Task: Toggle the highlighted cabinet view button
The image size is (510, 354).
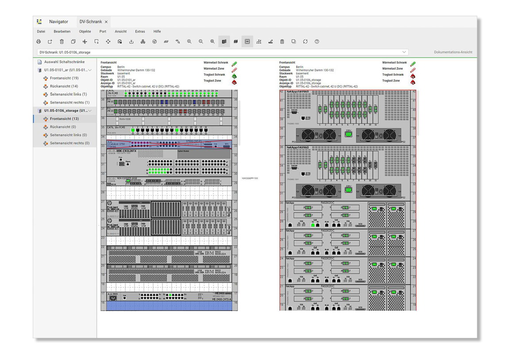Action: click(224, 42)
